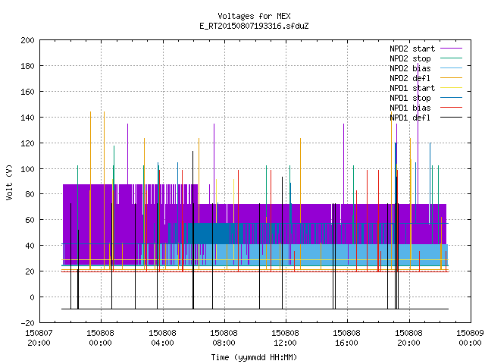Click the yellow NPD1 start legend line
The width and height of the screenshot is (485, 364).
(x=451, y=88)
